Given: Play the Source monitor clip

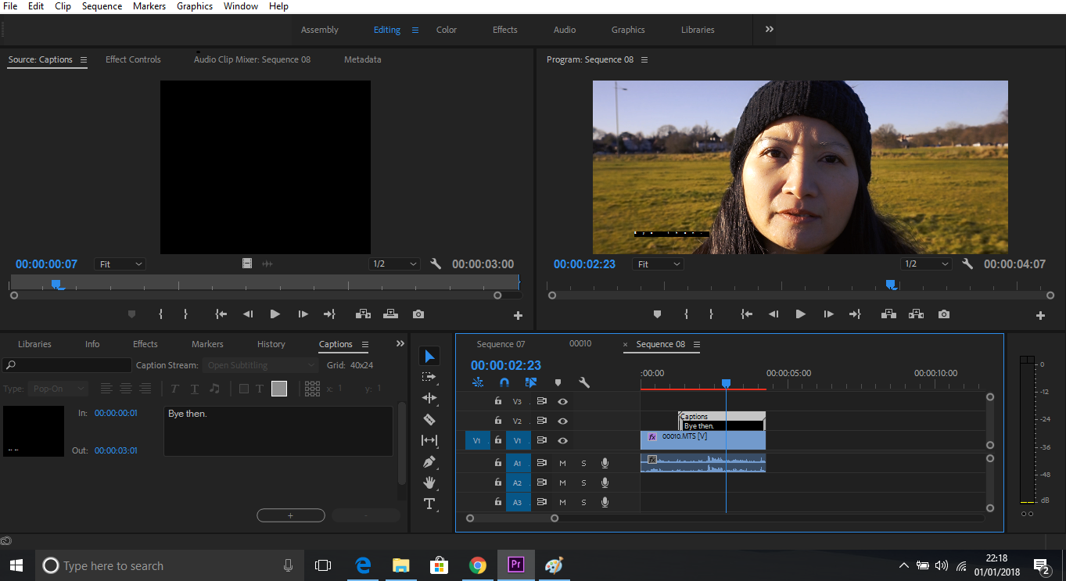Looking at the screenshot, I should pos(275,314).
